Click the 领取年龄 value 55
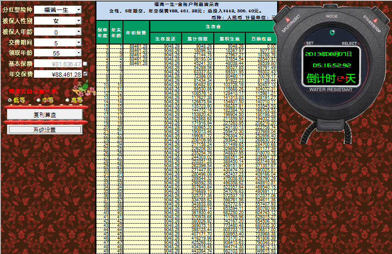The width and height of the screenshot is (392, 254). [55, 53]
